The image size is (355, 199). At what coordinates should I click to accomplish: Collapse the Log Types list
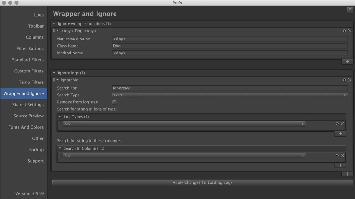point(60,117)
